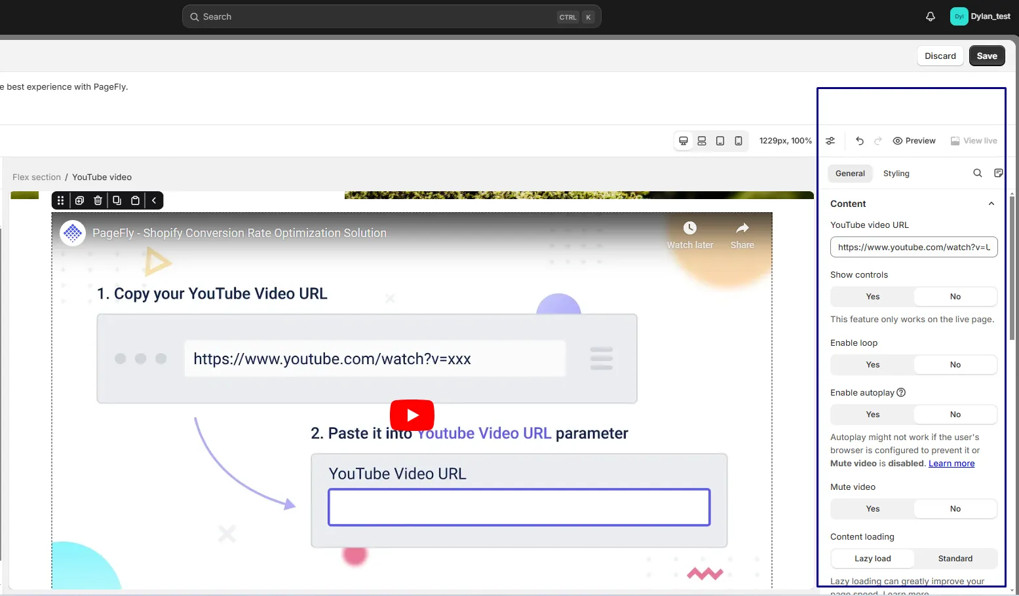The image size is (1019, 596).
Task: Click Flex section breadcrumb
Action: 37,177
